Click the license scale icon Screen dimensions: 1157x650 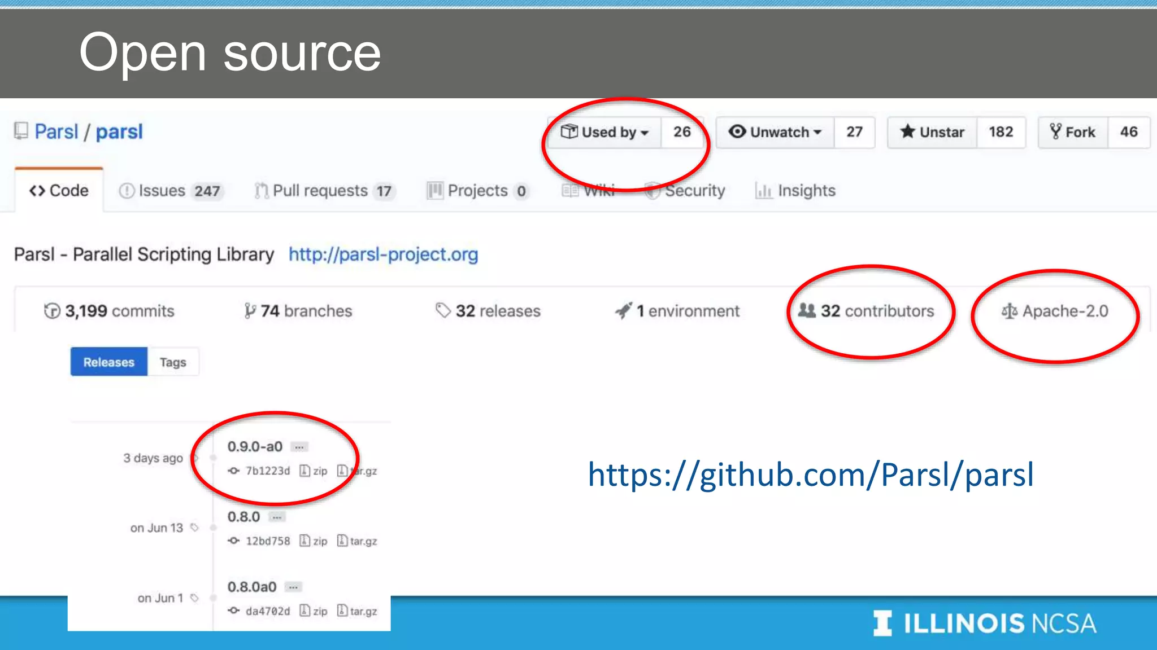click(x=1010, y=311)
